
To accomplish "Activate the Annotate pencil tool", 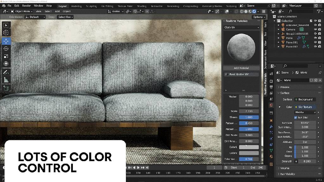I will [x=6, y=72].
